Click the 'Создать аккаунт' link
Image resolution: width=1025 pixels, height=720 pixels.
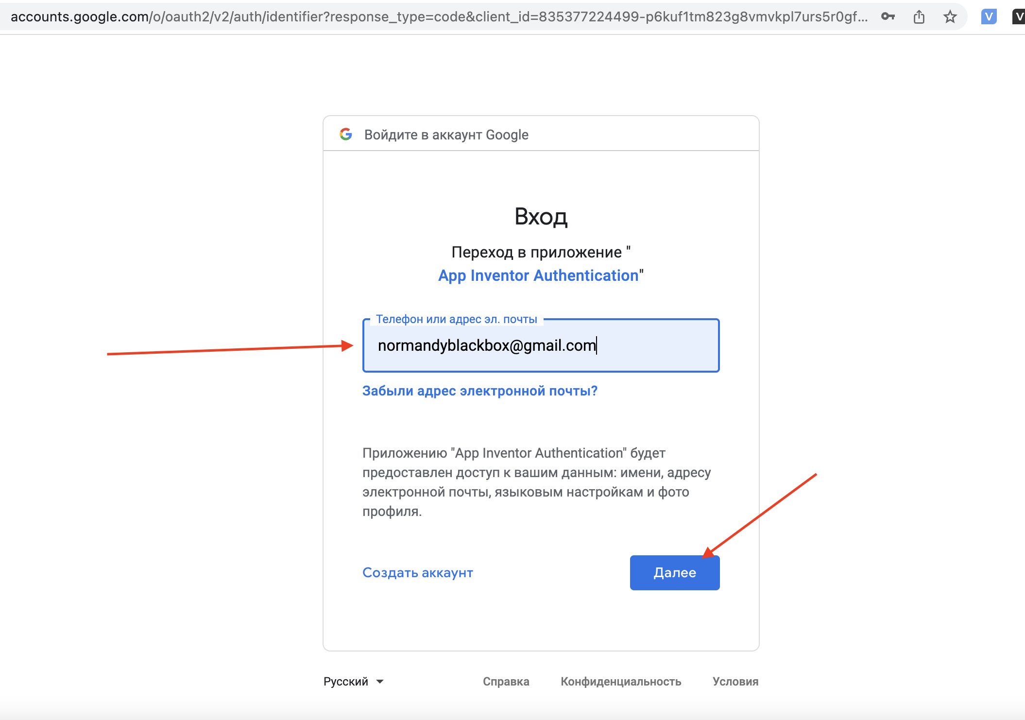click(x=418, y=572)
